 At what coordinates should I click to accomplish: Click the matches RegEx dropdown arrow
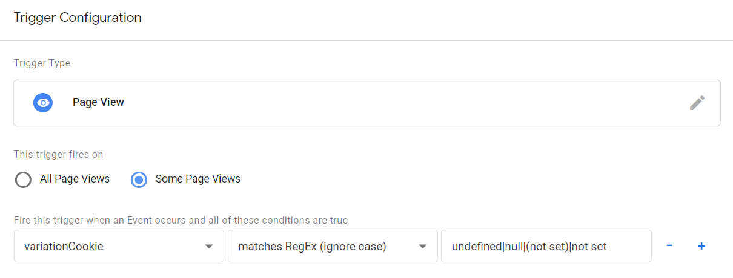423,247
